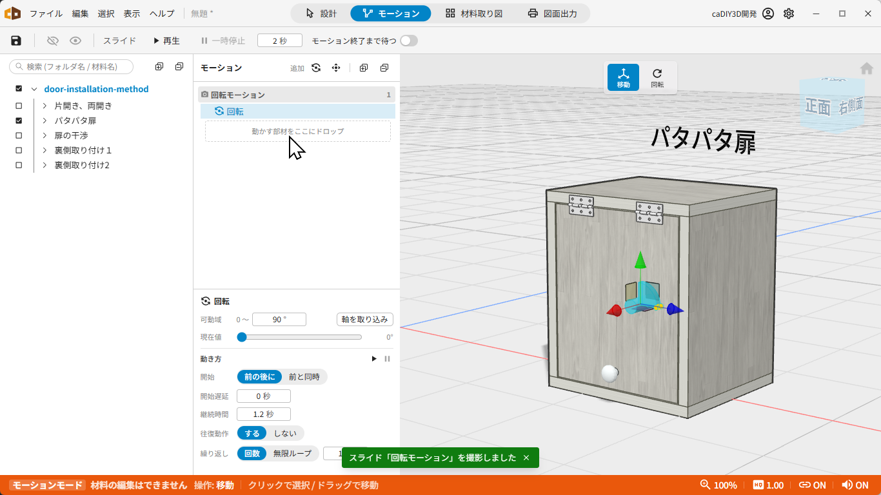881x495 pixels.
Task: Expand the 片開き、両開き folder
Action: pos(45,106)
